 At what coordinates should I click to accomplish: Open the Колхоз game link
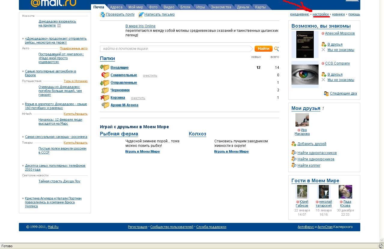point(198,134)
